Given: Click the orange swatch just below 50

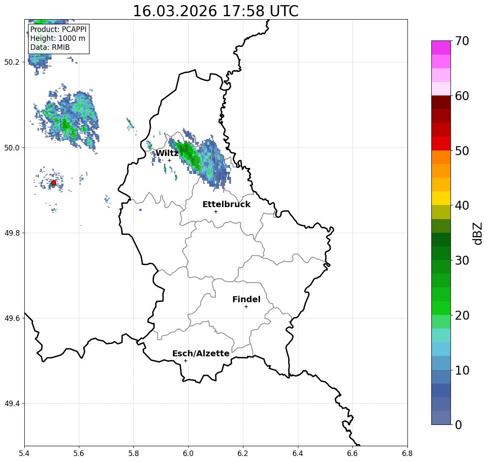Looking at the screenshot, I should click(x=441, y=157).
